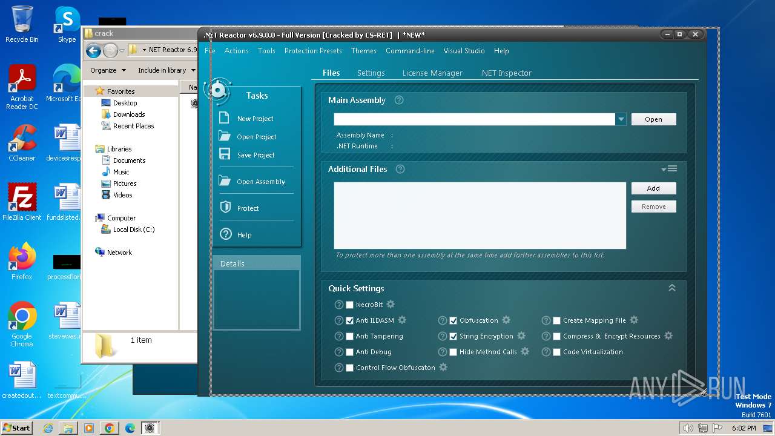
Task: Uncheck the Obfuscation checkbox
Action: click(453, 320)
